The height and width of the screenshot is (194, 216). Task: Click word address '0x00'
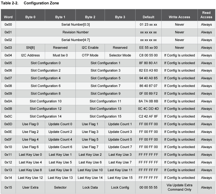coord(8,25)
